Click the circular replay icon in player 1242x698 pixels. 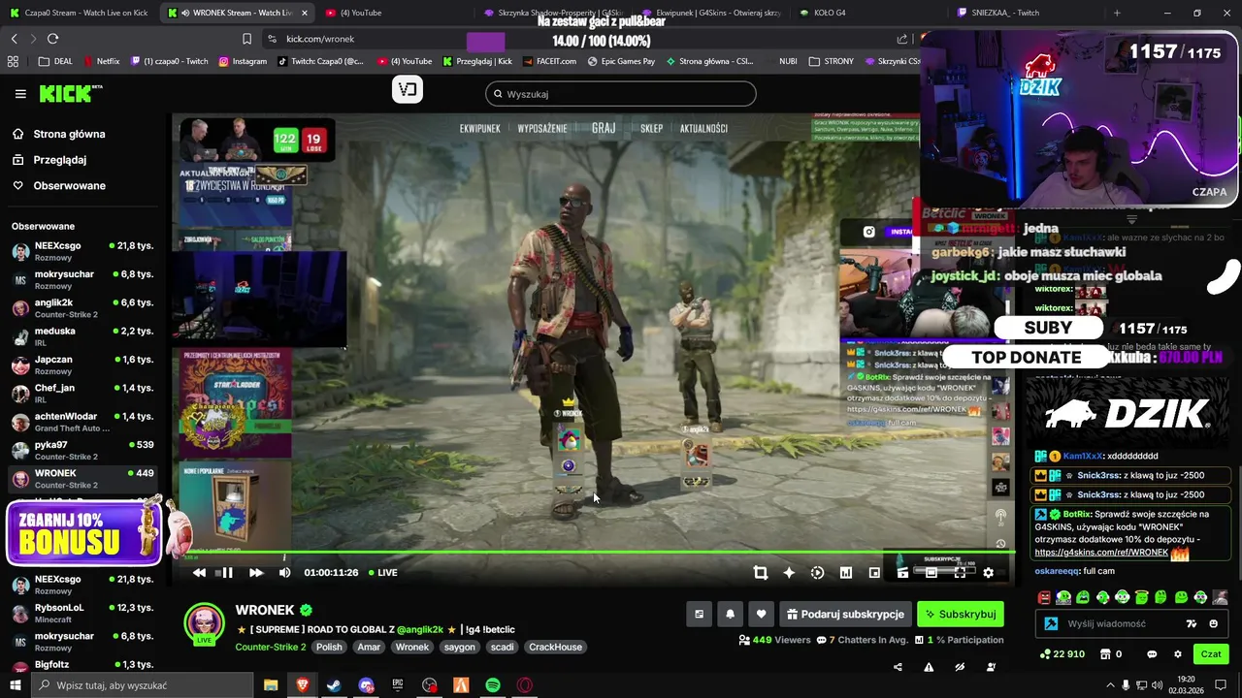[x=817, y=573]
